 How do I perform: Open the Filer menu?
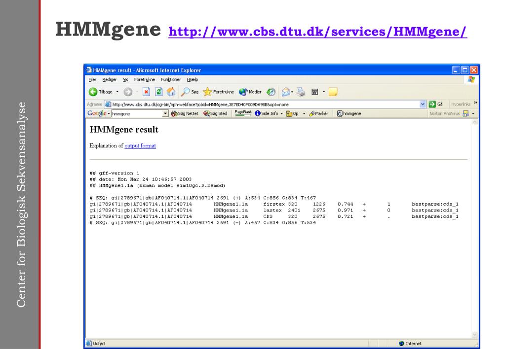point(92,79)
